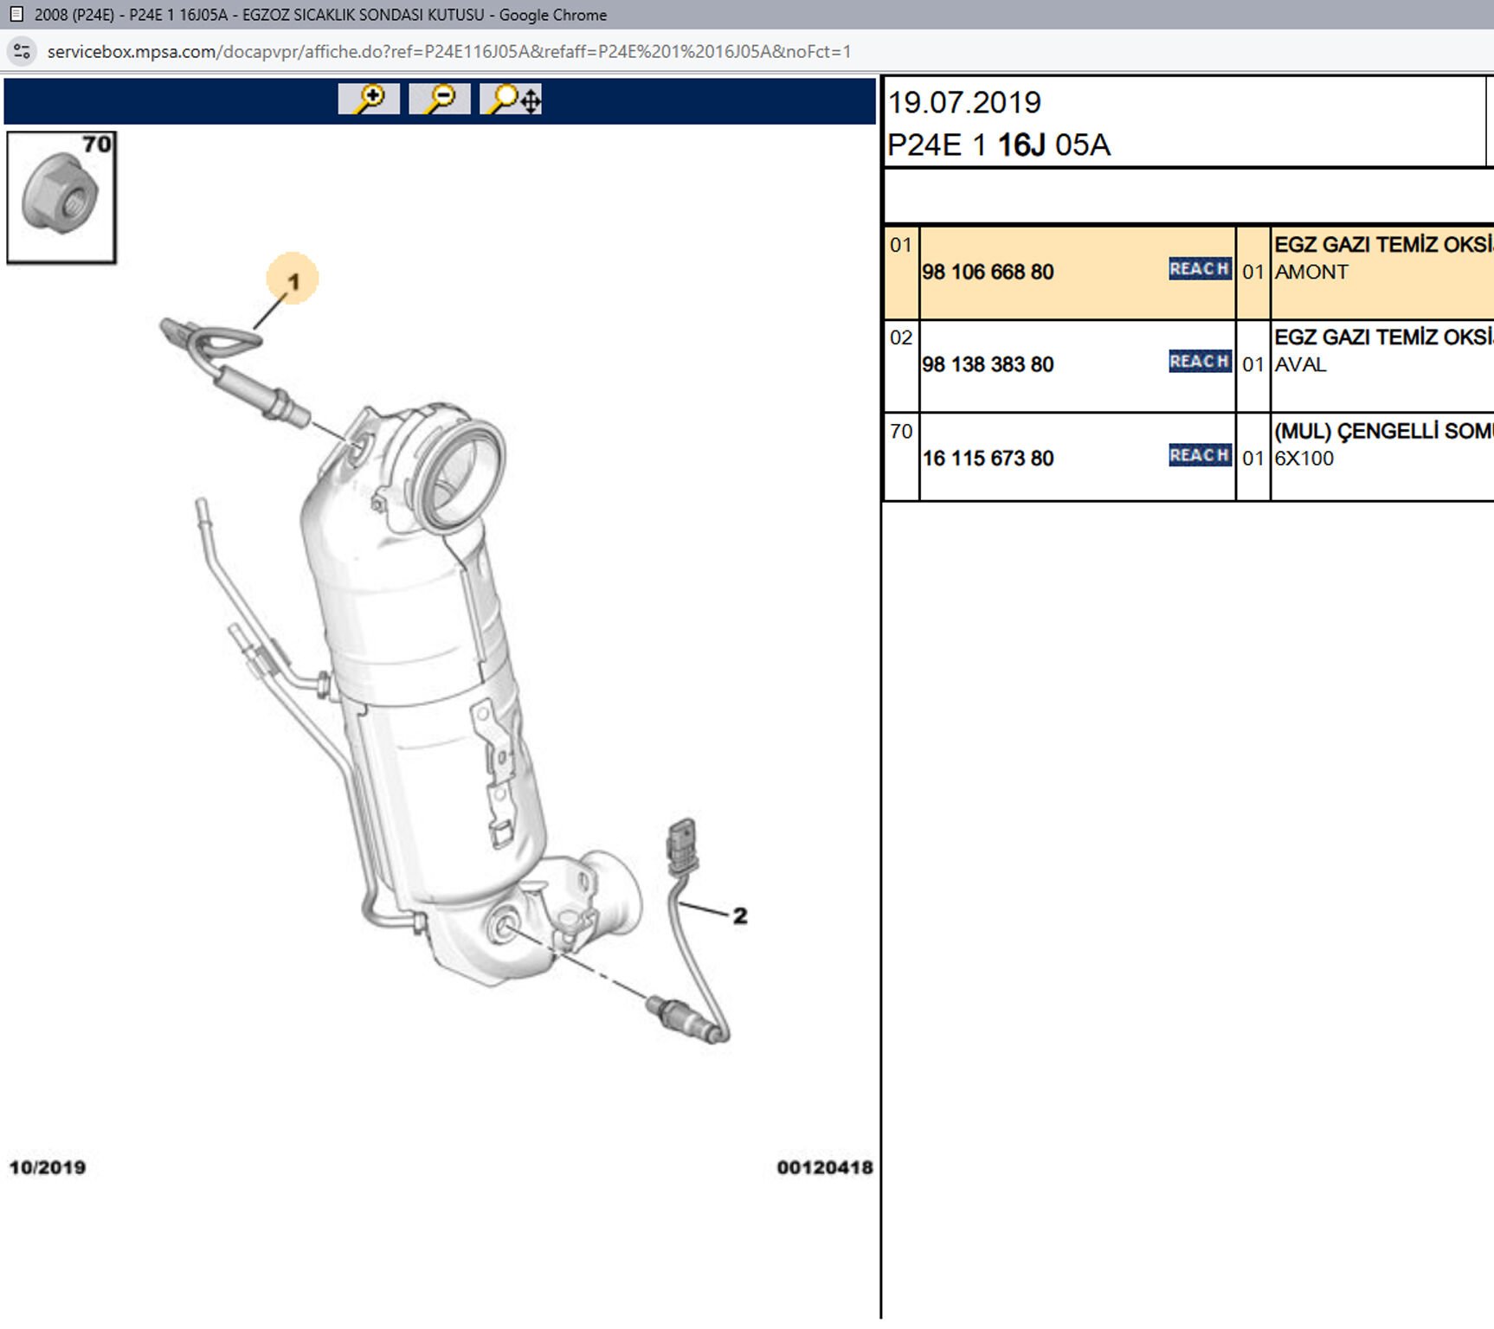Click the zoom in magnifier icon

pos(369,100)
